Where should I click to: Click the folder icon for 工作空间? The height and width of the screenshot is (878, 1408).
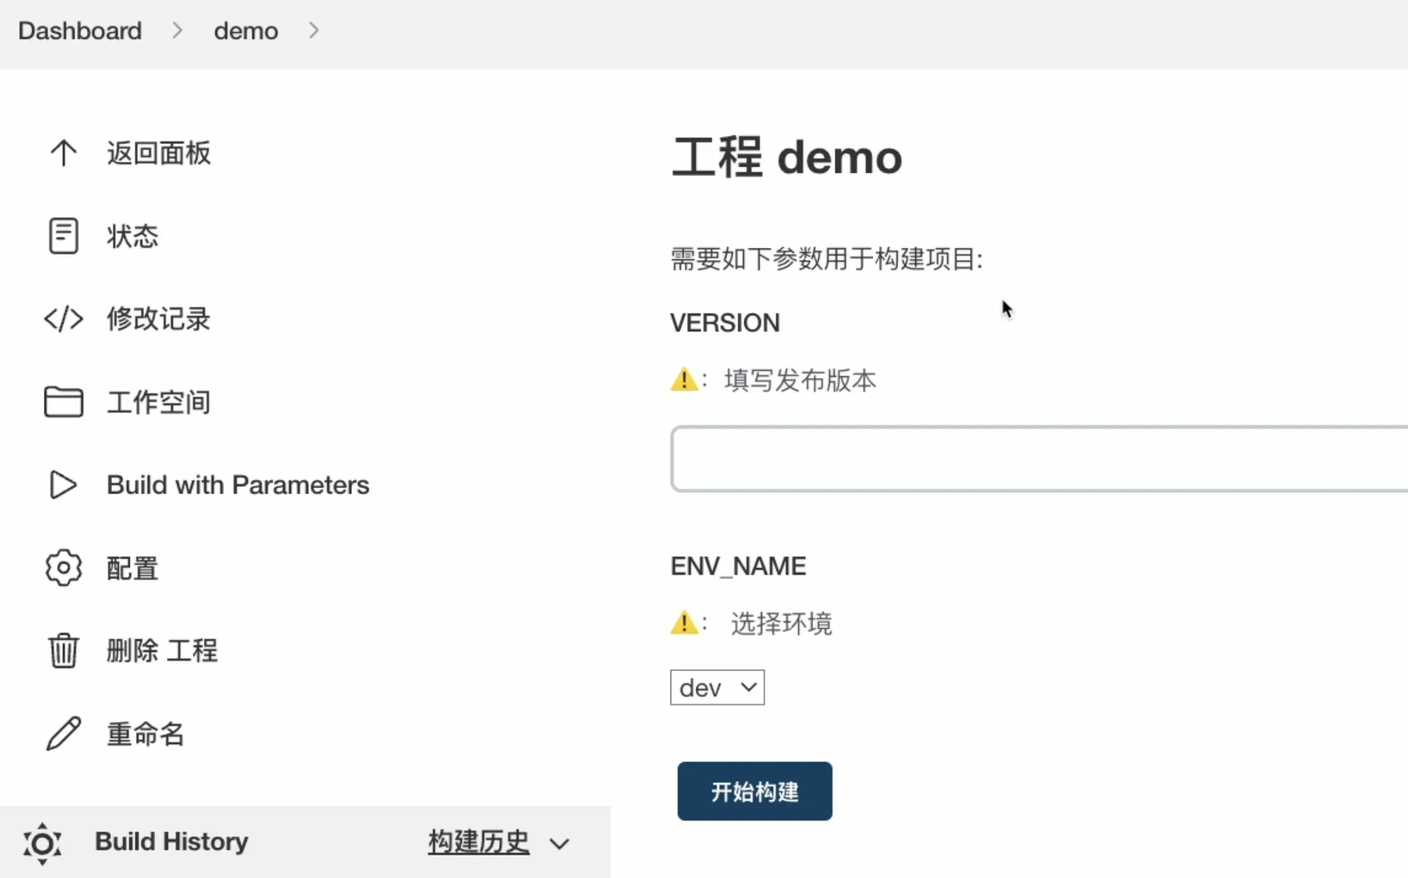tap(64, 401)
